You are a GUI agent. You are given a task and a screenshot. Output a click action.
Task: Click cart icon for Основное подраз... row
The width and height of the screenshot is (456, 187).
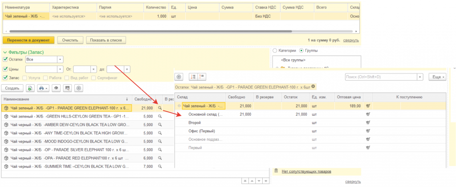point(368,139)
